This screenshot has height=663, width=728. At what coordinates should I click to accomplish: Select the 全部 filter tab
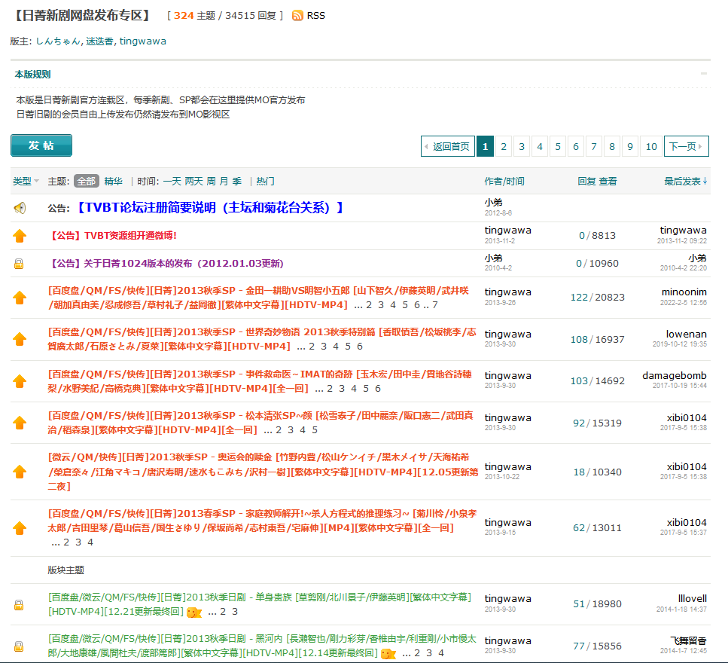(86, 182)
